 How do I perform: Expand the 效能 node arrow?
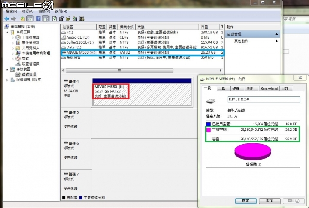13,59
